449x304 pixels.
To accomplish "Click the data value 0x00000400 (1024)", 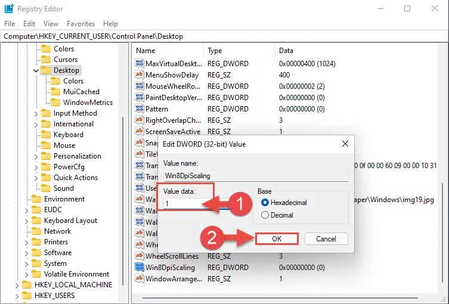I will tap(307, 64).
